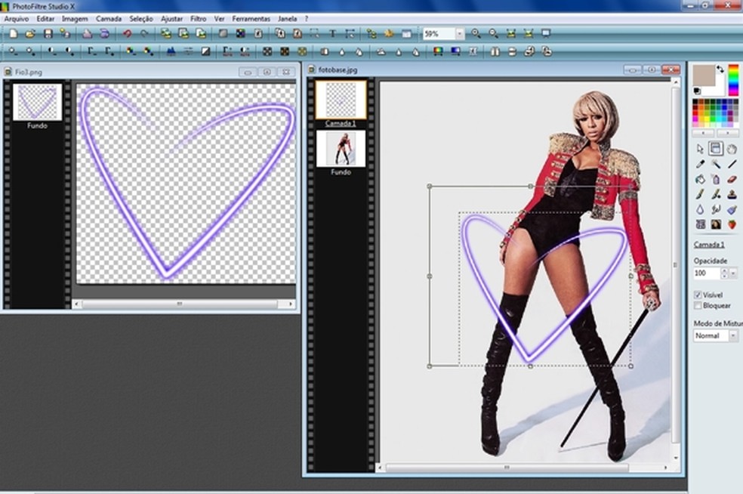Open the Ferramentas menu
This screenshot has height=494, width=743.
[251, 19]
